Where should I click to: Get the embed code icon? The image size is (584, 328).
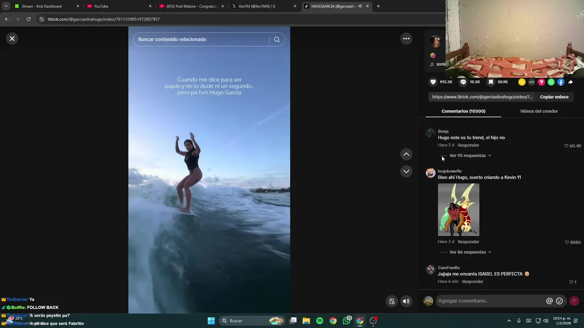point(532,82)
